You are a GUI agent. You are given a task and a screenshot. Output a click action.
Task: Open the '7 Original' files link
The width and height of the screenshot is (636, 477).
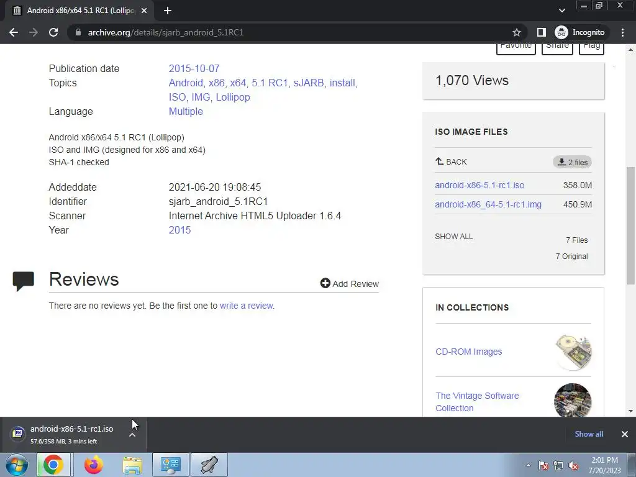(x=571, y=257)
